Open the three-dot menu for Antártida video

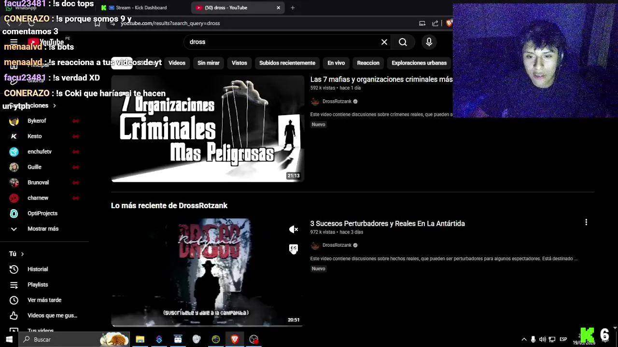pos(586,222)
